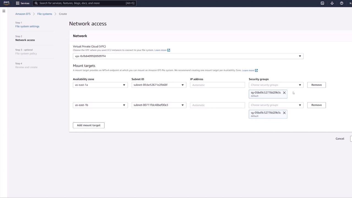Cancel the file system creation
Image resolution: width=352 pixels, height=198 pixels.
(340, 139)
